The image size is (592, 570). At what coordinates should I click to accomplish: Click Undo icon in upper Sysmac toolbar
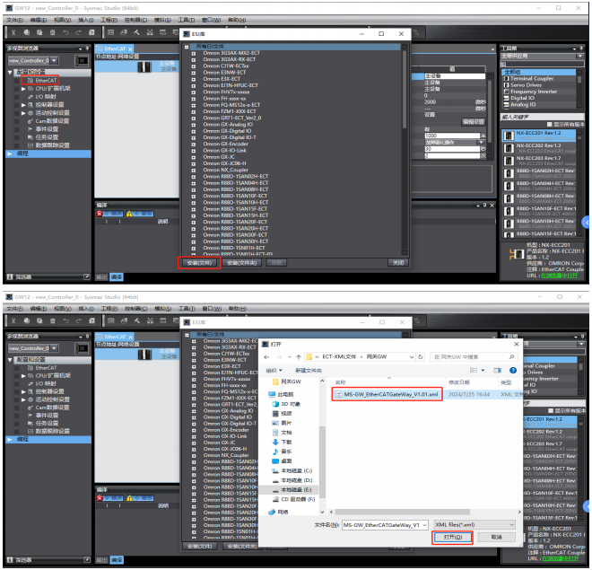coord(65,32)
